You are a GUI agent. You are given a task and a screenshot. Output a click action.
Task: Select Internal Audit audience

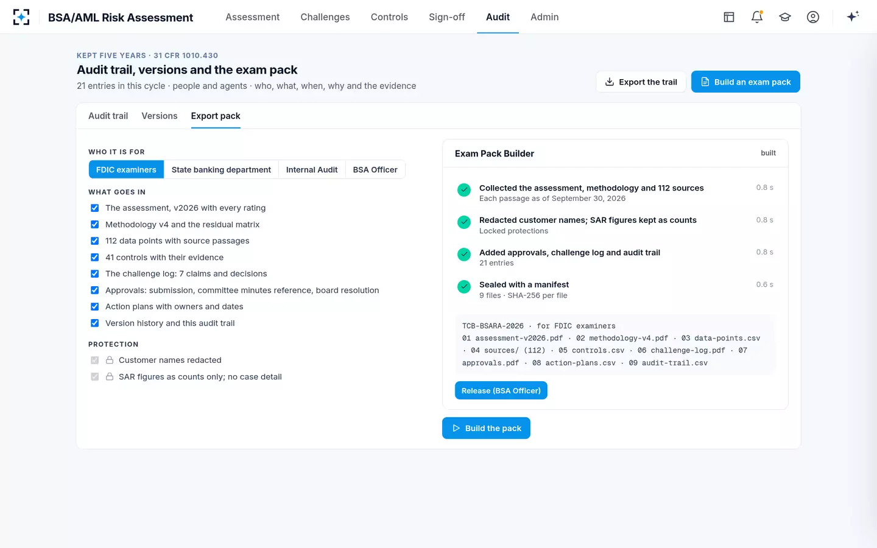312,170
